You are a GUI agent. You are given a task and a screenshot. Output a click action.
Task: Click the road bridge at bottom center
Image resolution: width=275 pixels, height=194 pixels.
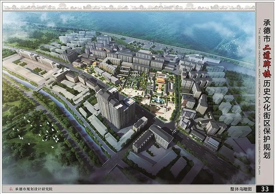click(111, 162)
